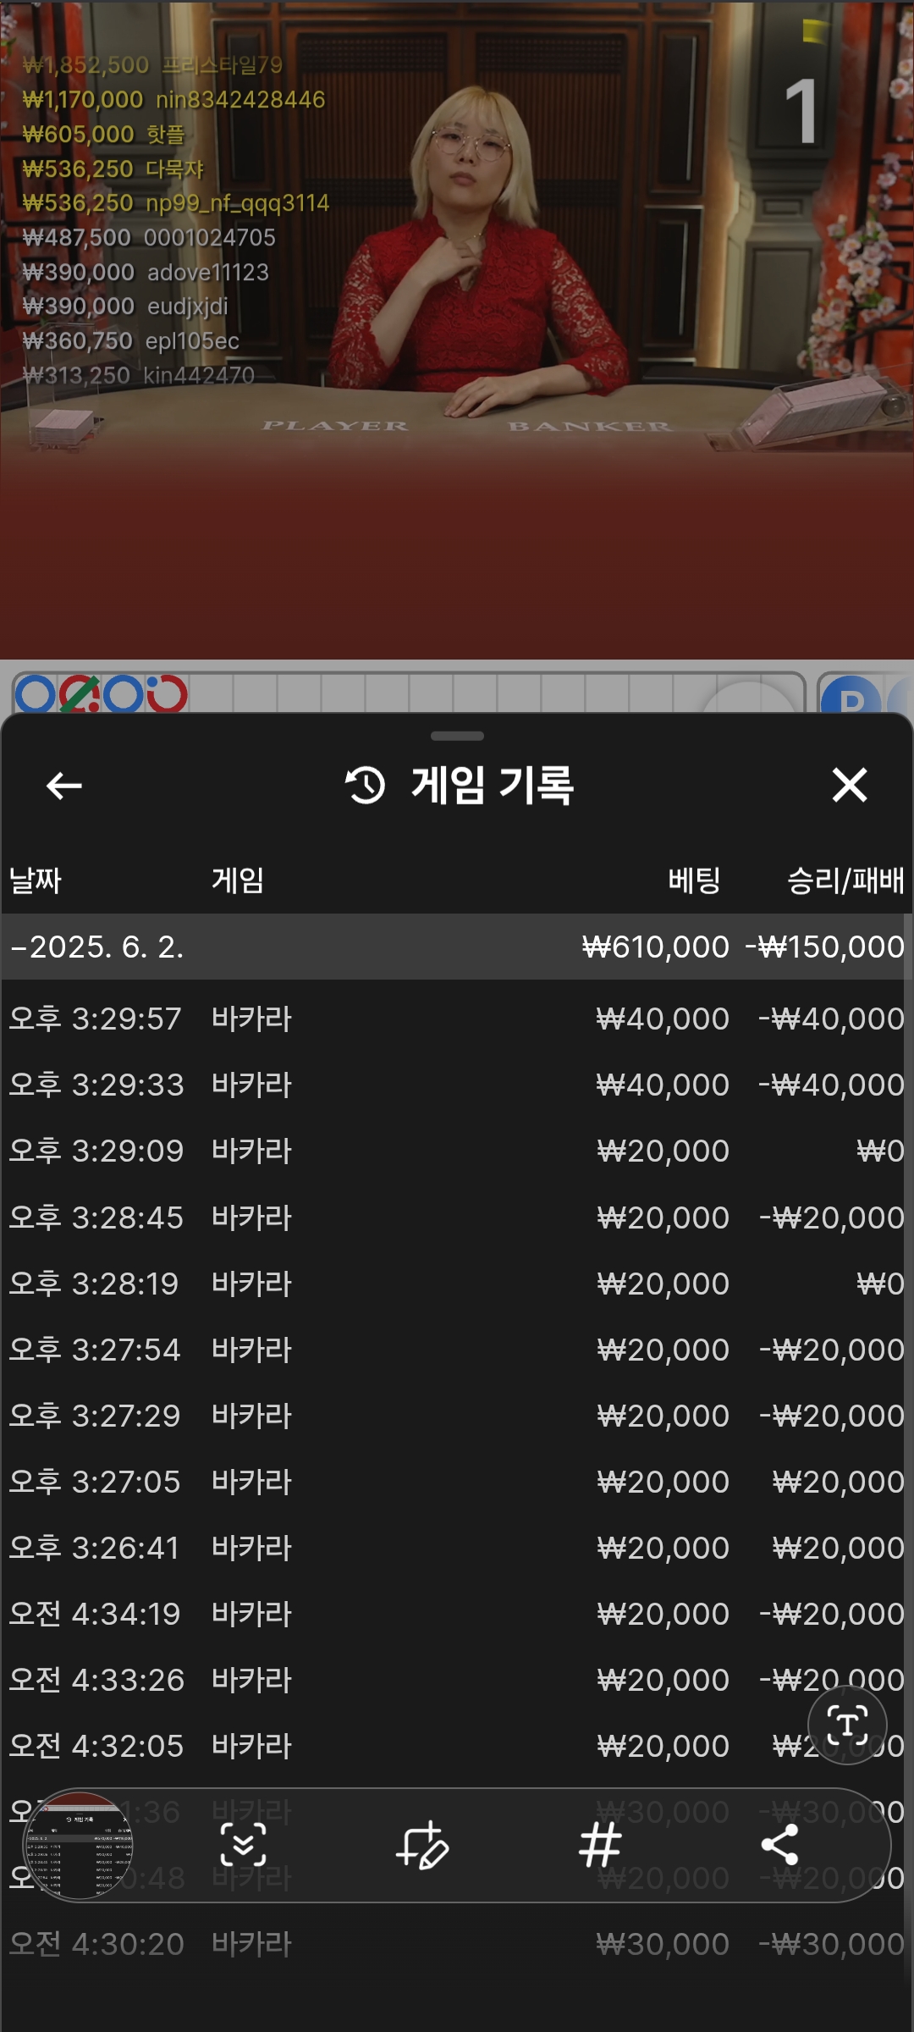Viewport: 914px width, 2032px height.
Task: Open the screenshot thumbnail preview
Action: 78,1846
